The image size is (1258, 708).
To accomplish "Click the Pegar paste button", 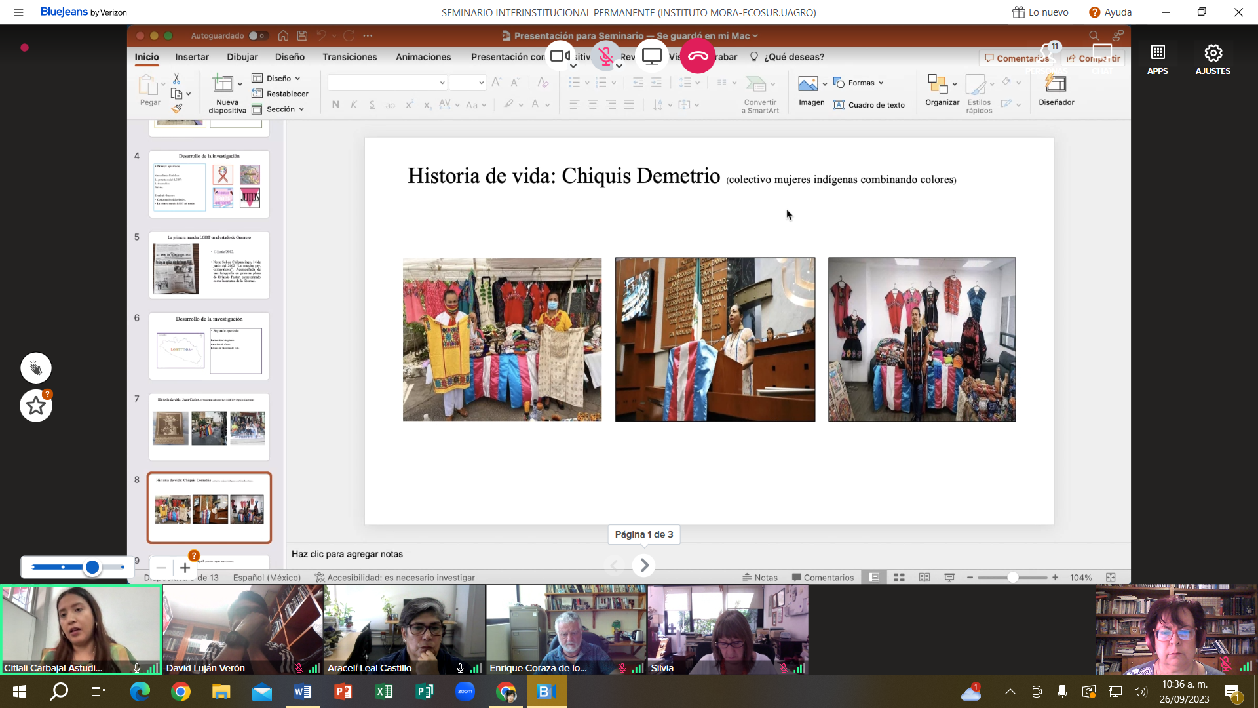I will (x=149, y=90).
